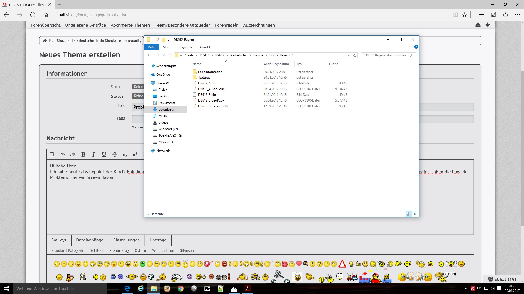The width and height of the screenshot is (524, 294).
Task: Open Abonnierte Themen link
Action: pyautogui.click(x=130, y=25)
